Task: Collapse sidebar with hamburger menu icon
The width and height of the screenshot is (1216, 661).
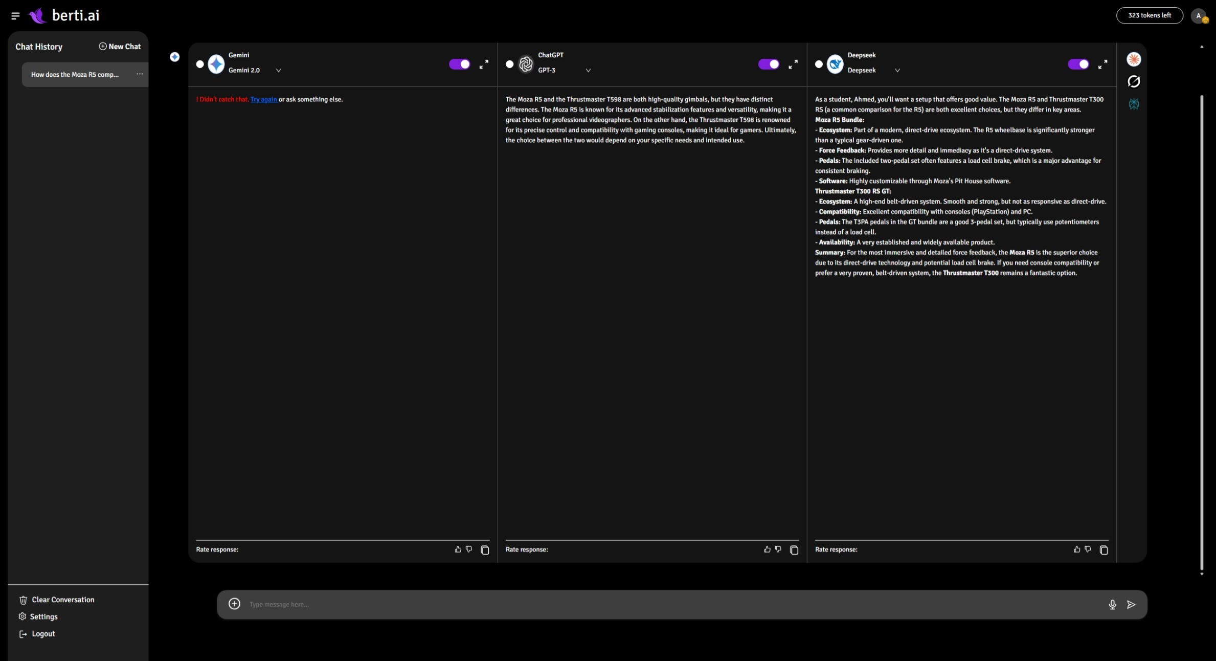Action: point(15,16)
